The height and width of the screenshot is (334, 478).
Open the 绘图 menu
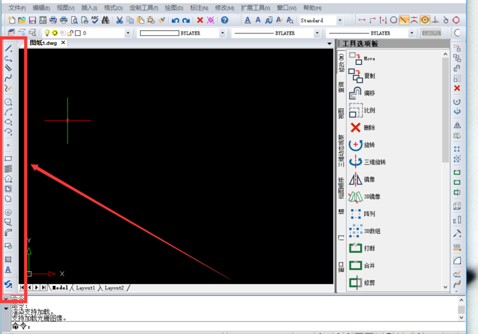tap(174, 8)
